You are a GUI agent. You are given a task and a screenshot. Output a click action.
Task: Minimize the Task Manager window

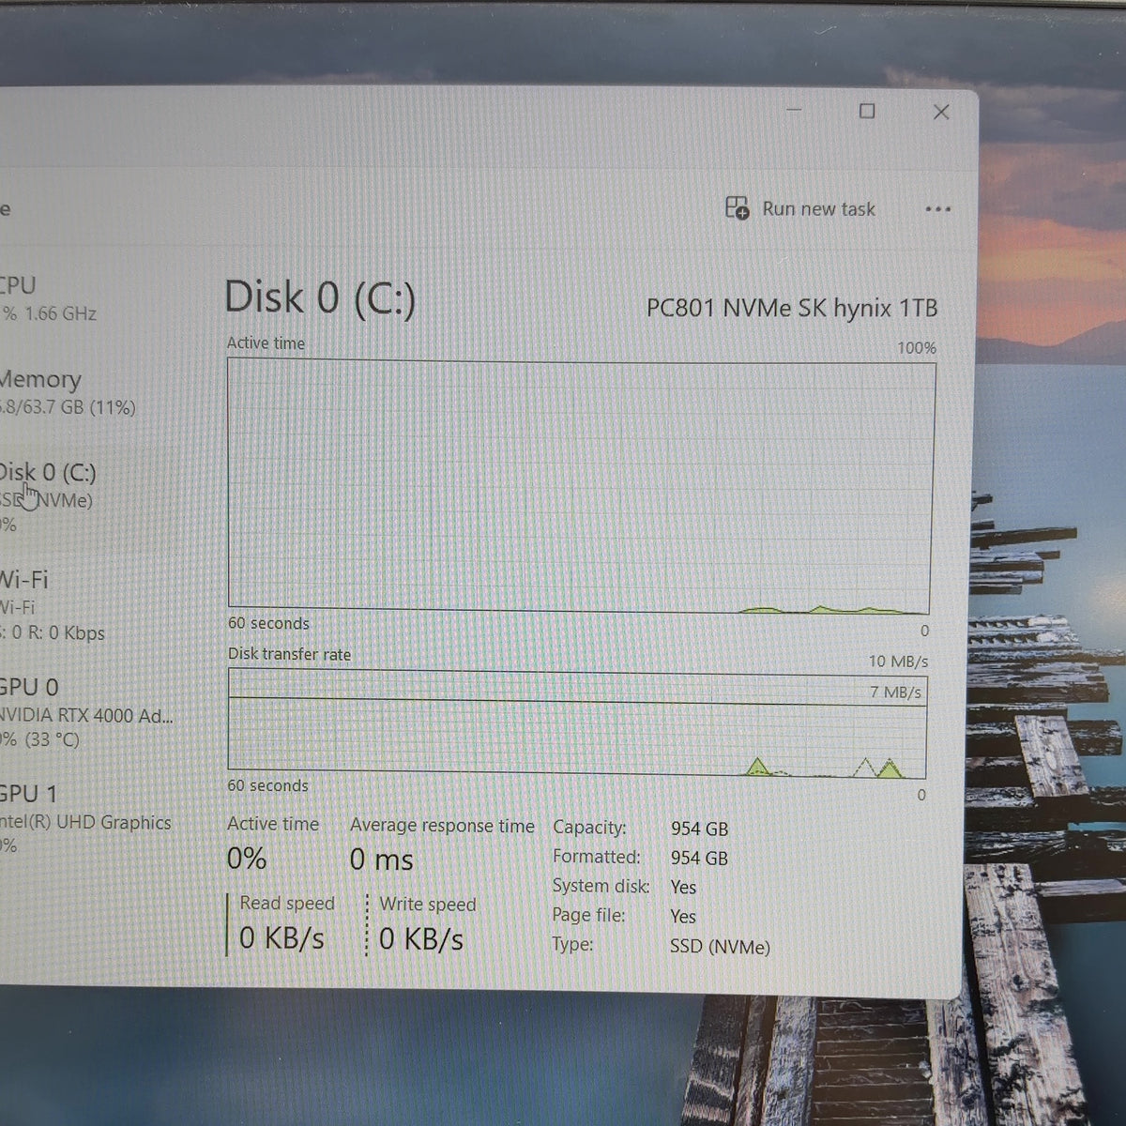click(794, 110)
